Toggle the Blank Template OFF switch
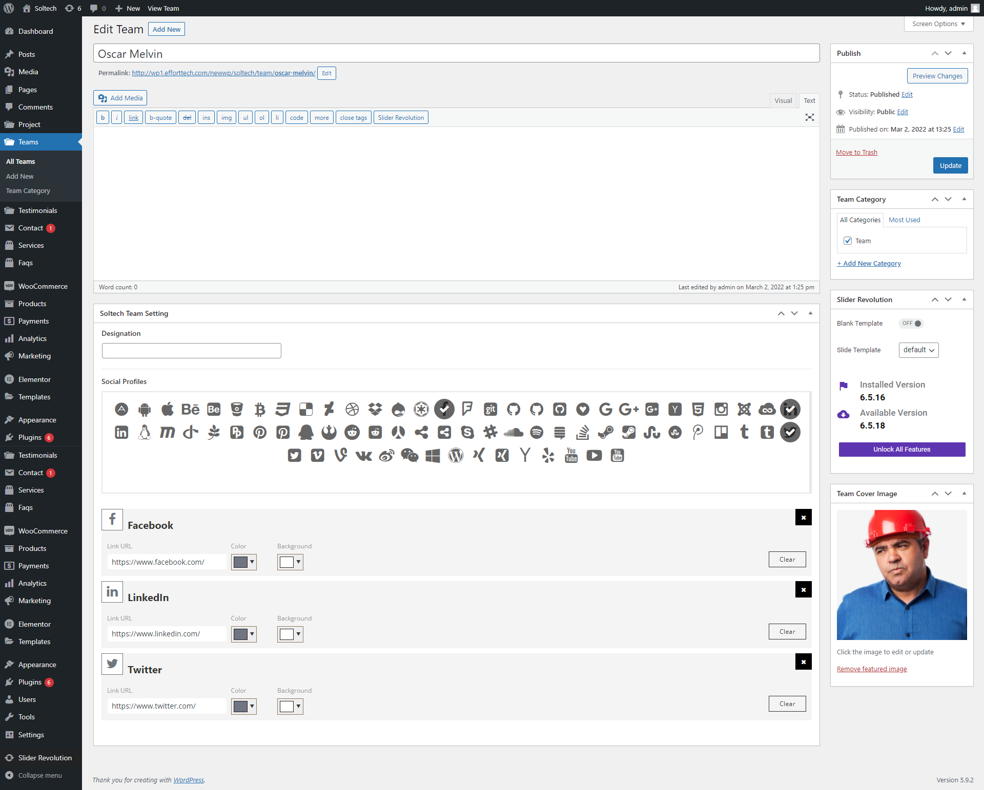The height and width of the screenshot is (790, 984). (911, 323)
